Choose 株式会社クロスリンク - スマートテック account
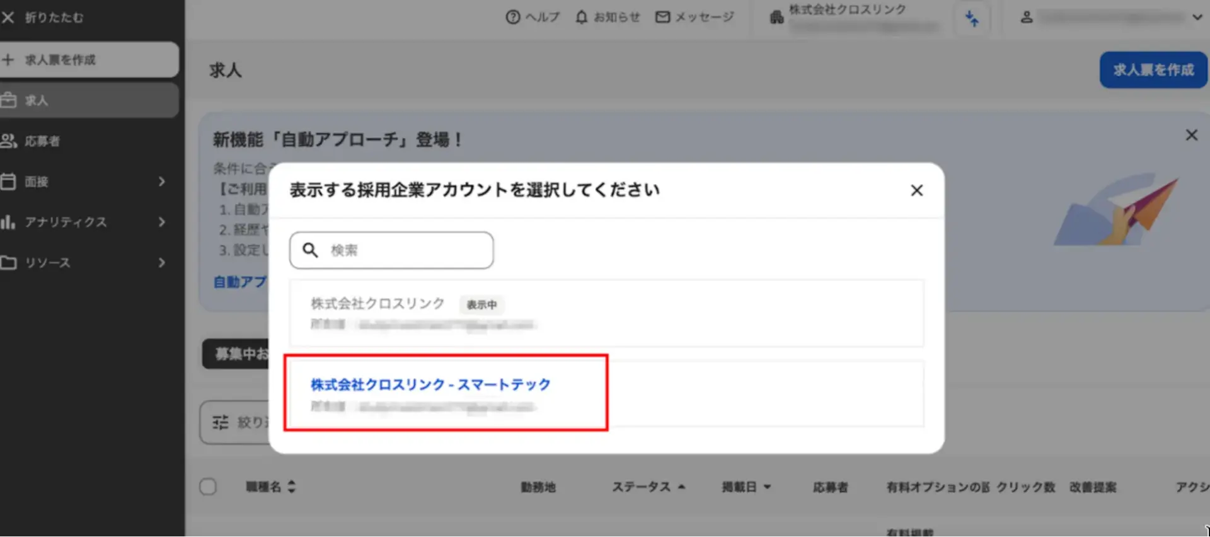Image resolution: width=1210 pixels, height=537 pixels. [x=430, y=384]
